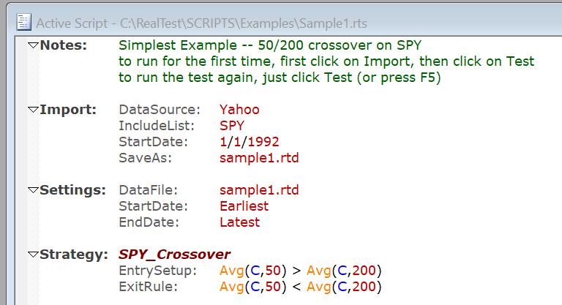Click the Notes section label
The height and width of the screenshot is (305, 562).
[63, 45]
